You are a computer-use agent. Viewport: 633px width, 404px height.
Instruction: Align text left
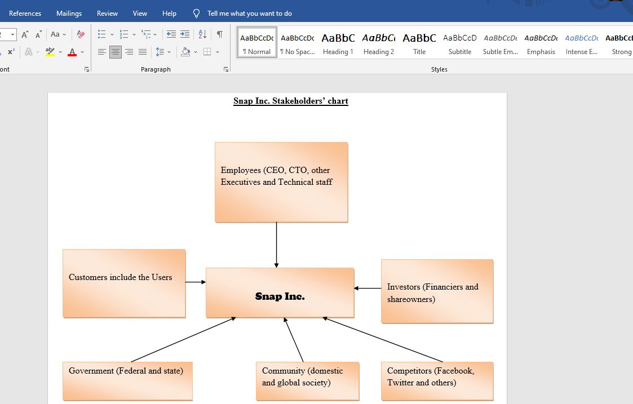pyautogui.click(x=101, y=52)
